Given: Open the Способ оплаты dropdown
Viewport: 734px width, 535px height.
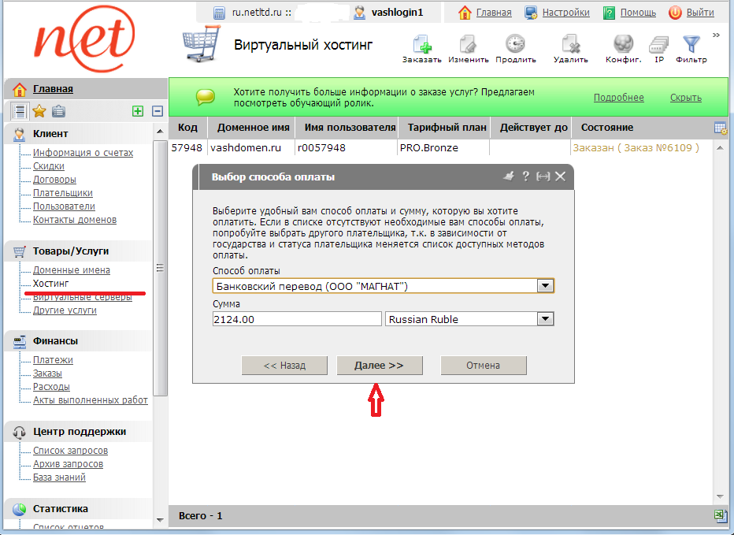Looking at the screenshot, I should point(545,285).
